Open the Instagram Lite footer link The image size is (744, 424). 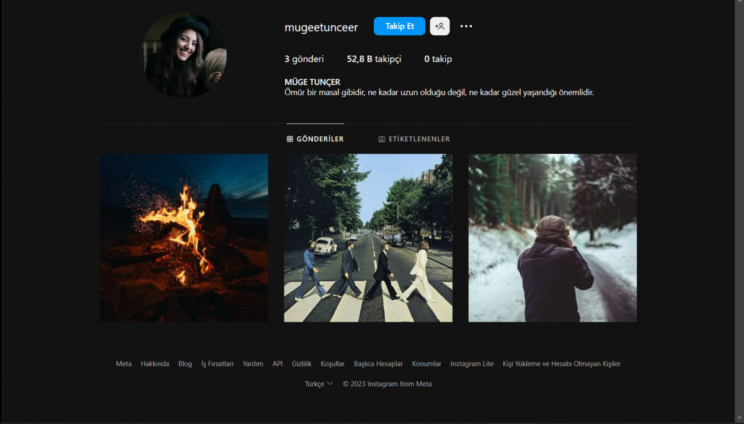click(472, 364)
